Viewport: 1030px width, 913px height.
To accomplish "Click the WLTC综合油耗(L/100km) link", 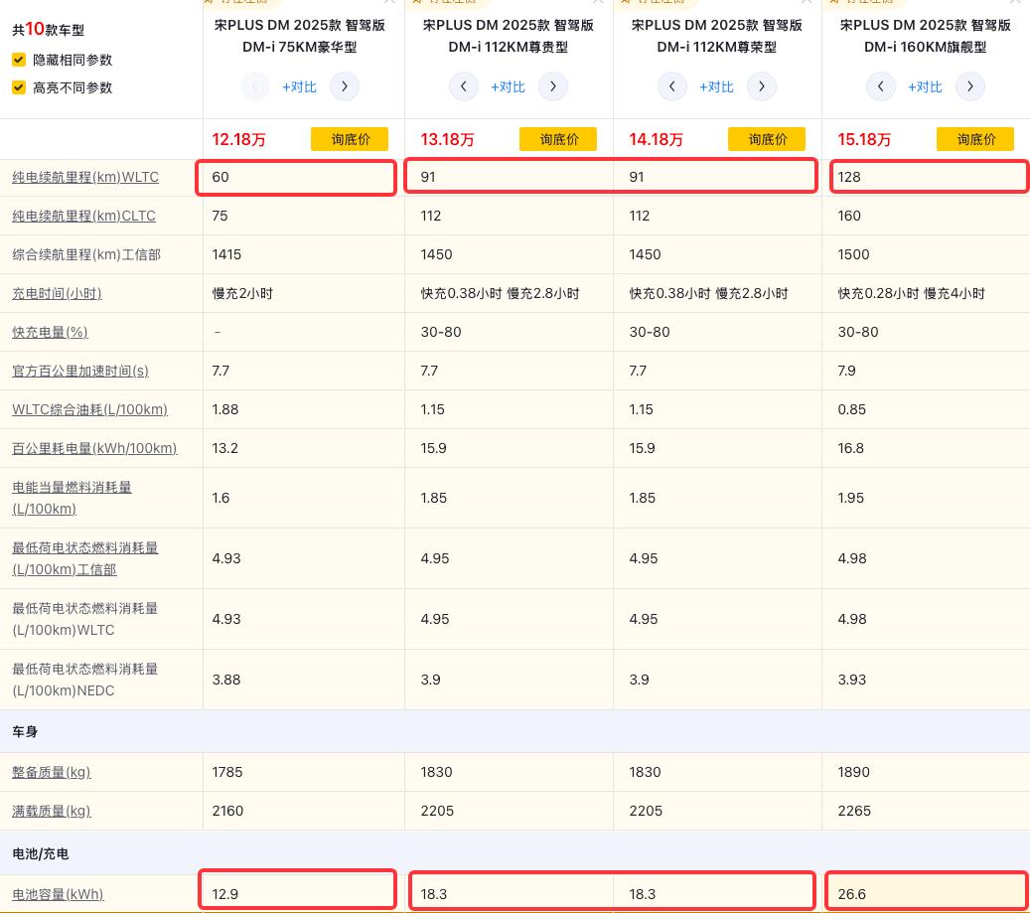I will point(89,409).
